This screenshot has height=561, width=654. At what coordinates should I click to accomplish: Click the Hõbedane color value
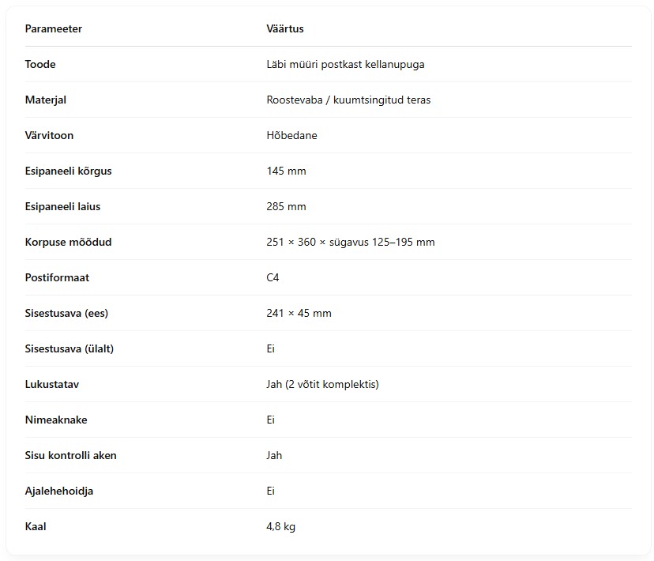[291, 135]
